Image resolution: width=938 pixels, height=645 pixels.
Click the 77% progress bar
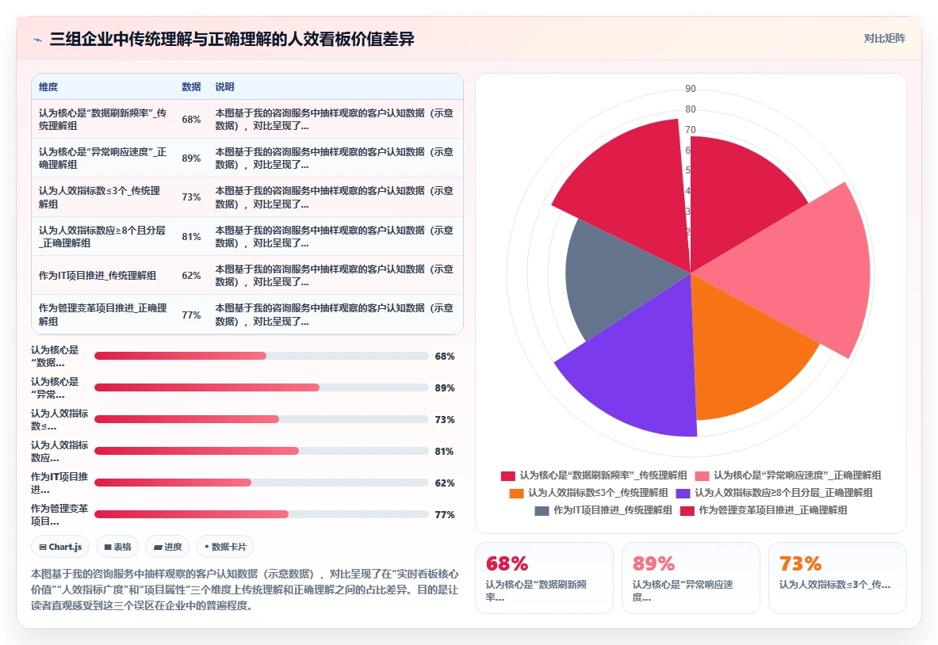tap(262, 515)
